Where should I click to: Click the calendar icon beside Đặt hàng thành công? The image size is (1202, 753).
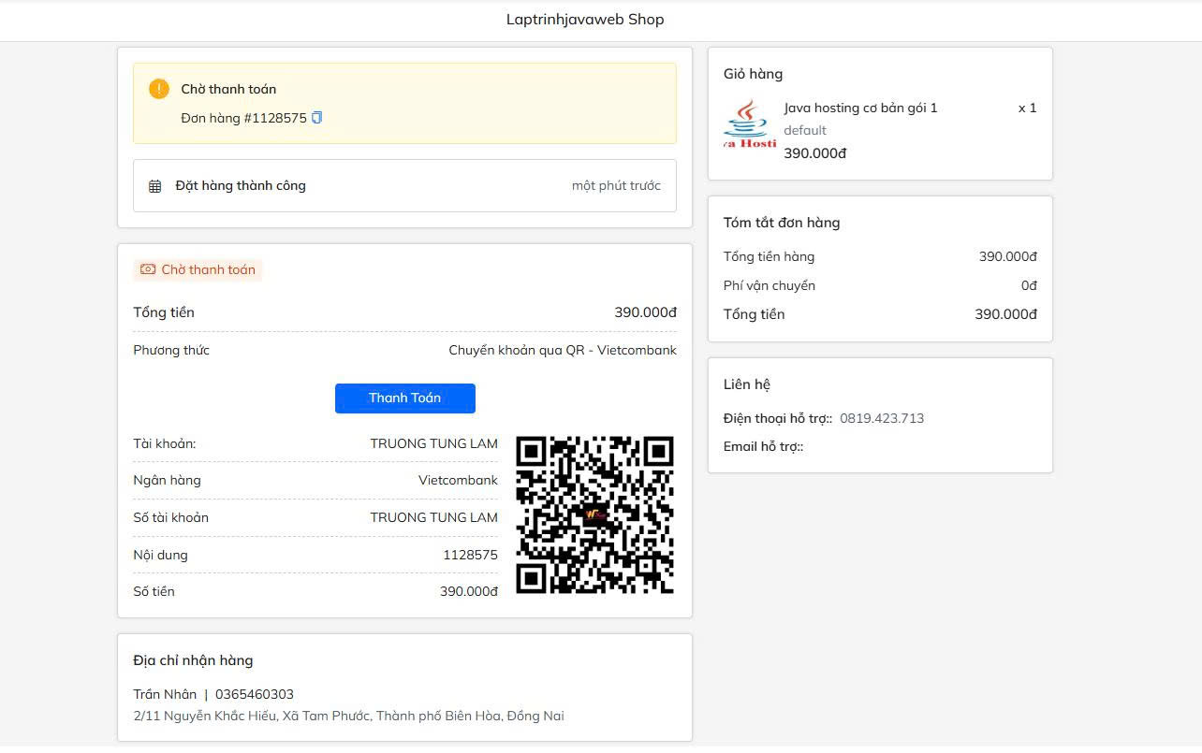(155, 186)
